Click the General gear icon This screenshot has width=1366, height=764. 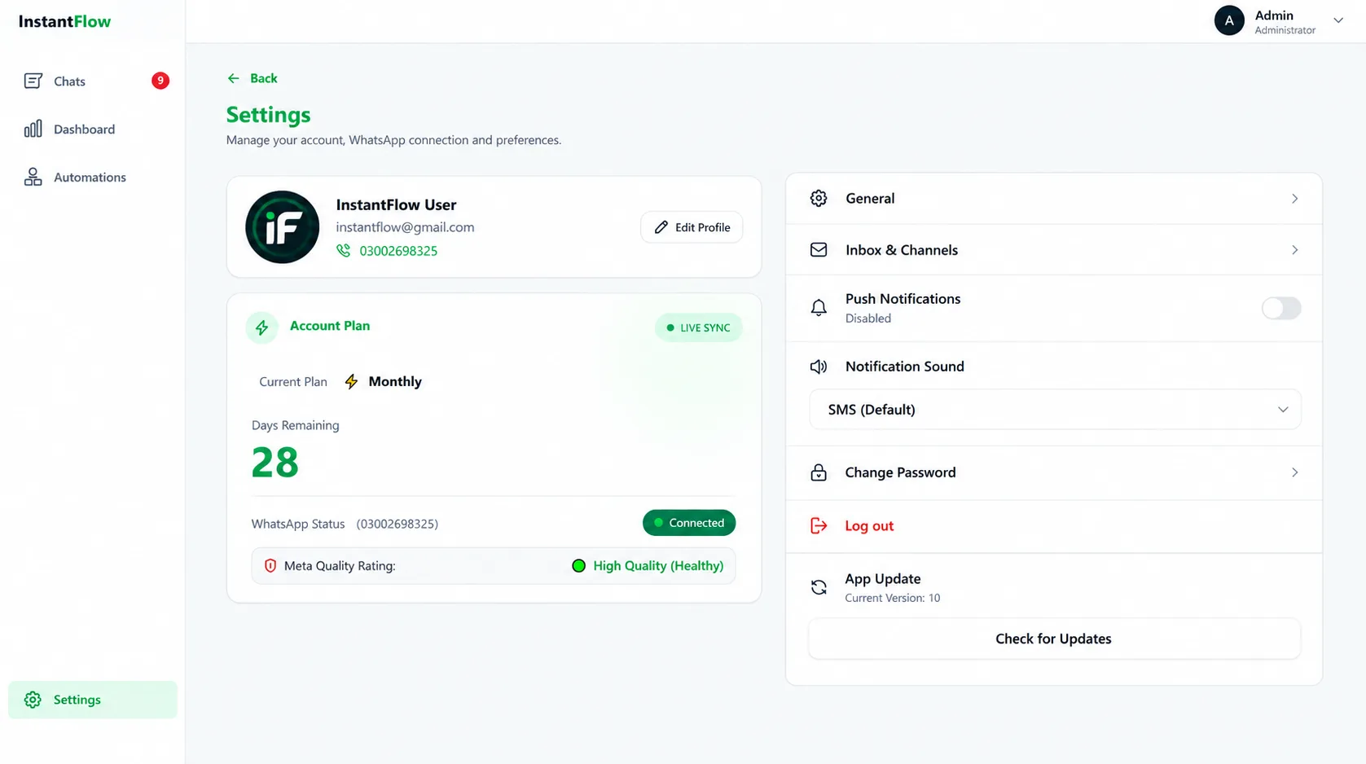coord(819,198)
